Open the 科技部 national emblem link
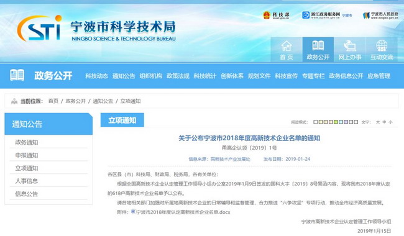 point(276,15)
